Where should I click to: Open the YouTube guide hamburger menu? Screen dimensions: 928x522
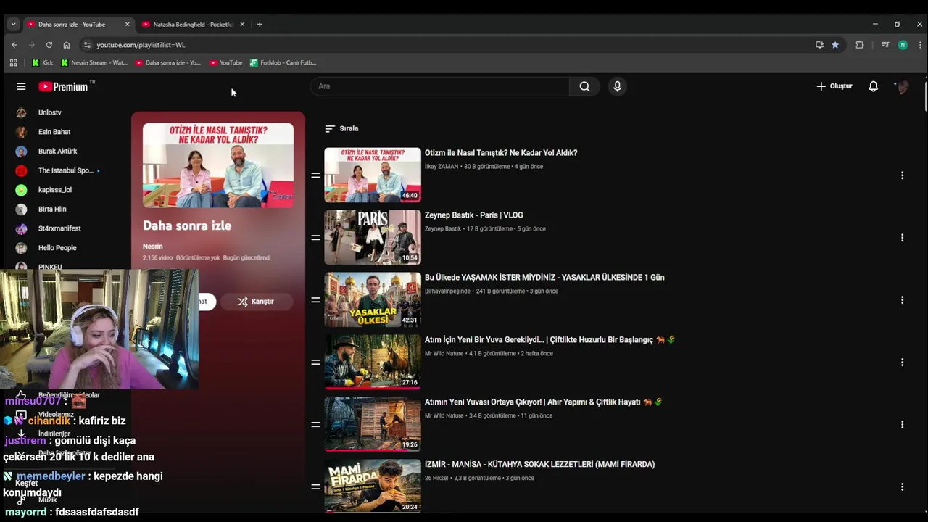tap(21, 86)
